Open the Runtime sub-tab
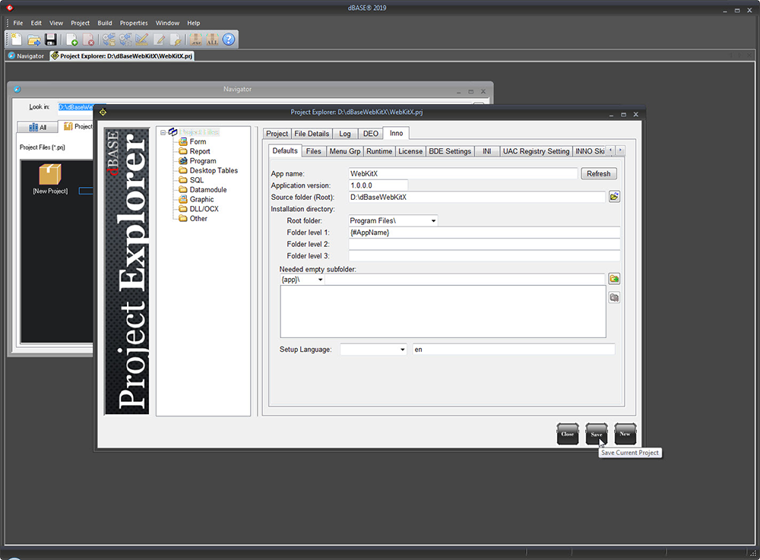Screen dimensions: 760x560 point(379,151)
